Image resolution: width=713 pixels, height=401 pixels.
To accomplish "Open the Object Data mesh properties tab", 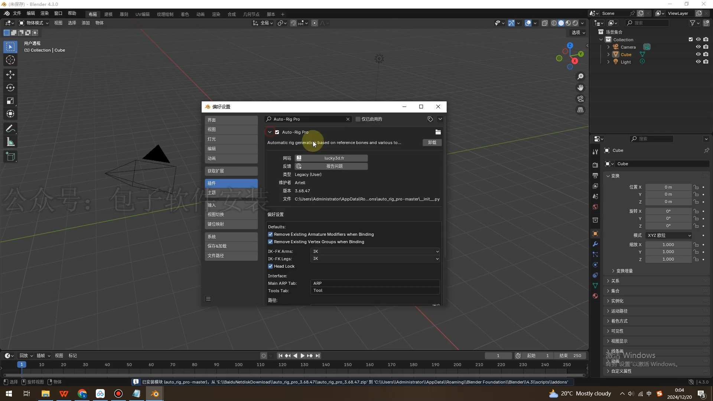I will coord(595,286).
